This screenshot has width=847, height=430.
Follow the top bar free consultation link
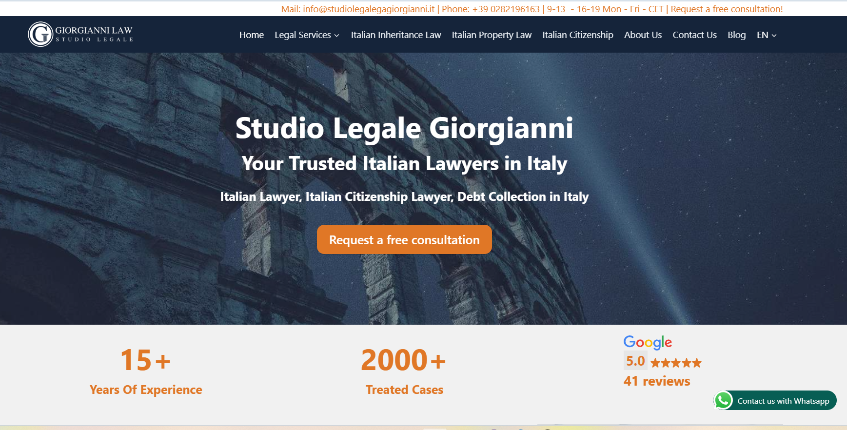727,9
